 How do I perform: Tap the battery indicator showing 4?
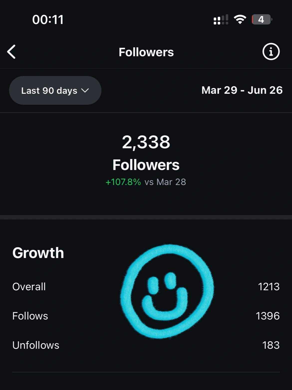click(262, 19)
